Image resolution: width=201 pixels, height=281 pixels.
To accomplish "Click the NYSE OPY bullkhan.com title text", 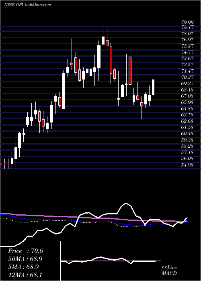I will (x=27, y=5).
